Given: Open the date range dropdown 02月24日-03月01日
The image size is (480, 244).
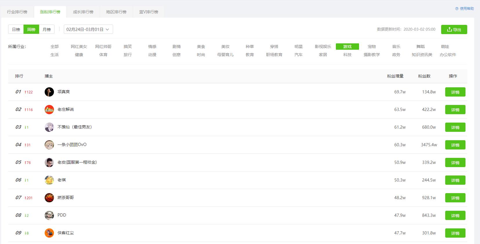Looking at the screenshot, I should point(88,29).
